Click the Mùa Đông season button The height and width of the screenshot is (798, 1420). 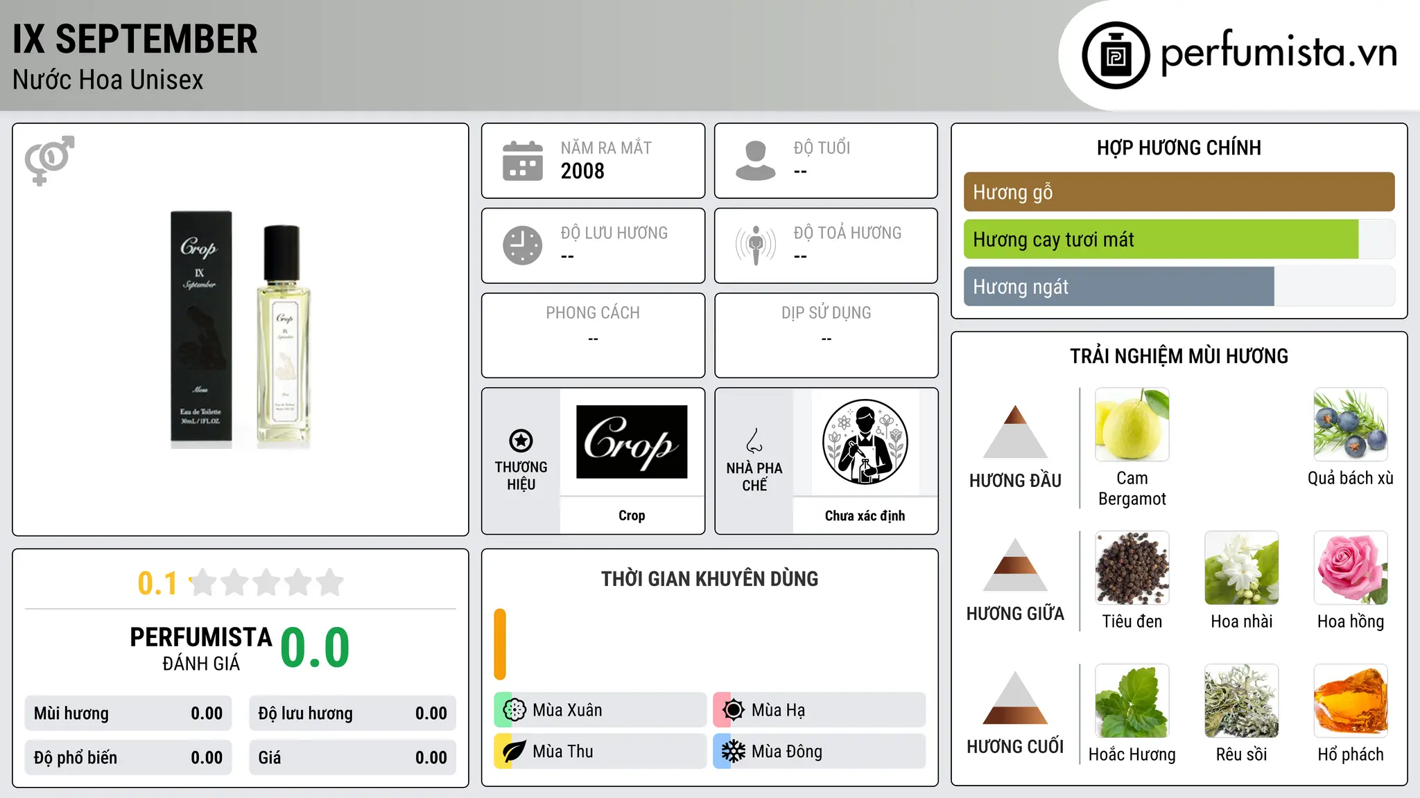point(820,752)
